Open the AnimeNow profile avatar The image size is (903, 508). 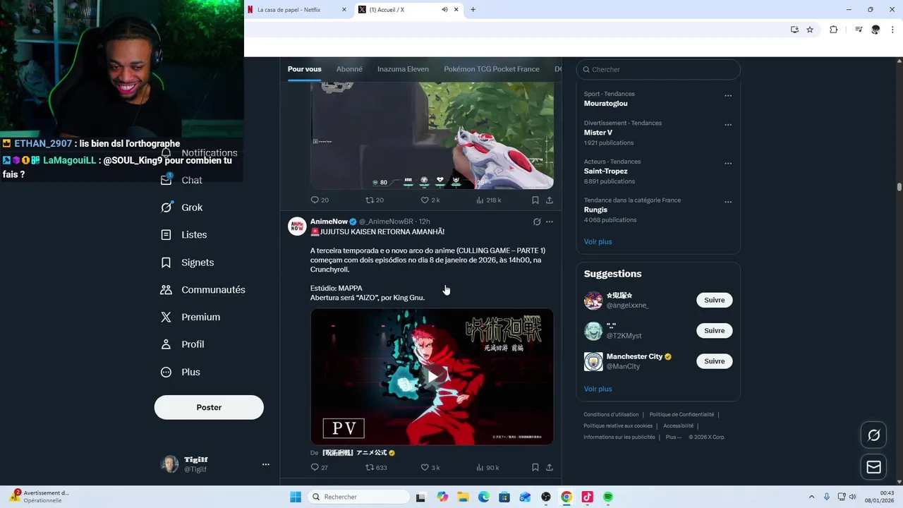[297, 226]
